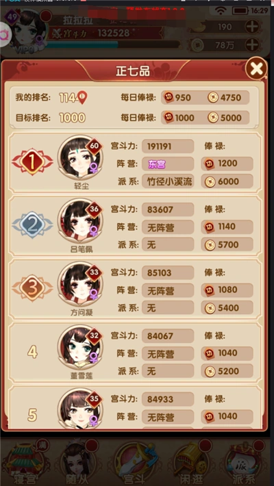This screenshot has height=486, width=274.
Task: Tap the rank location pin icon
Action: [x=82, y=98]
